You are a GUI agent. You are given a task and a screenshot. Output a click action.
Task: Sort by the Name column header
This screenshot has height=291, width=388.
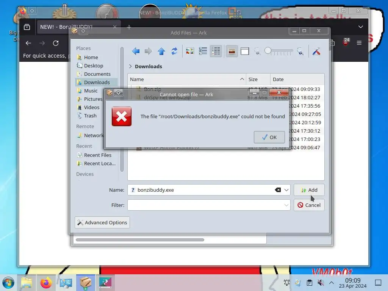coord(187,79)
